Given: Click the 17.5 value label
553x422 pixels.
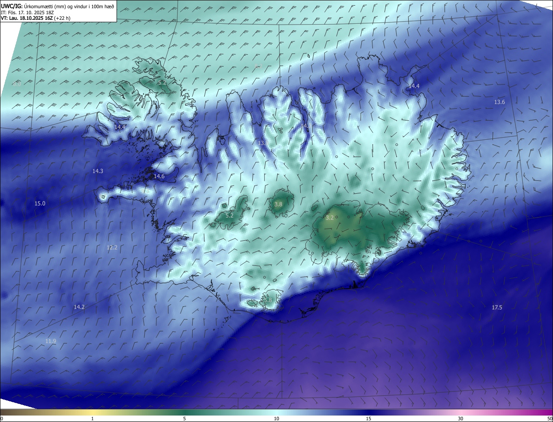Looking at the screenshot, I should tap(497, 308).
